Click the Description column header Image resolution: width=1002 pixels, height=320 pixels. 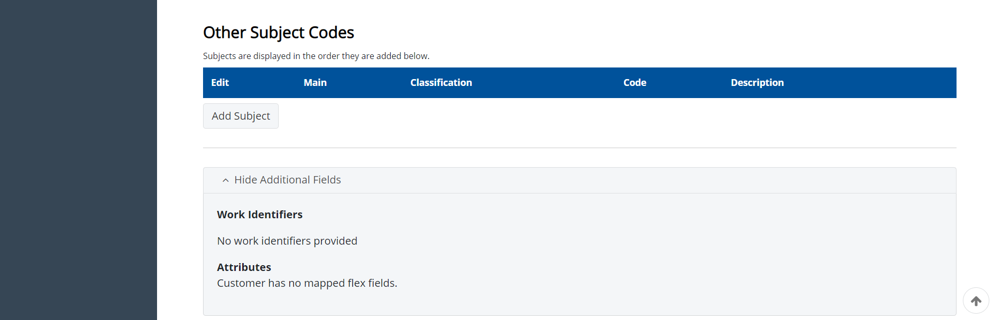point(757,83)
